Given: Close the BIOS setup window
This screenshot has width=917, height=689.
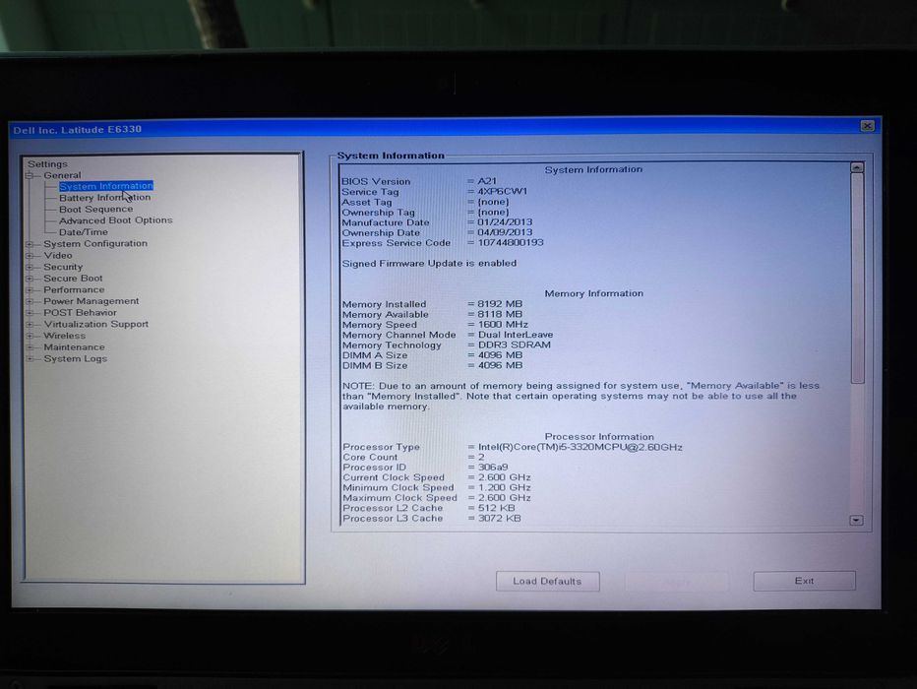Looking at the screenshot, I should pos(867,126).
